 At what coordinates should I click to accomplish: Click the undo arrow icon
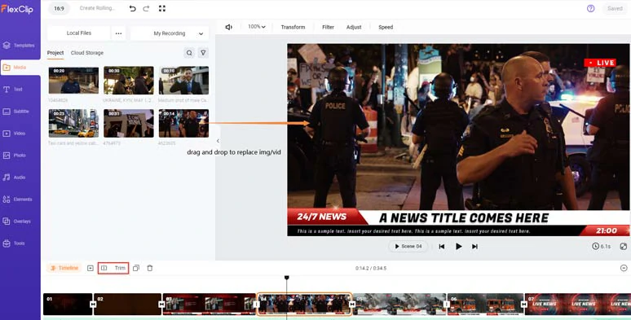pos(132,8)
